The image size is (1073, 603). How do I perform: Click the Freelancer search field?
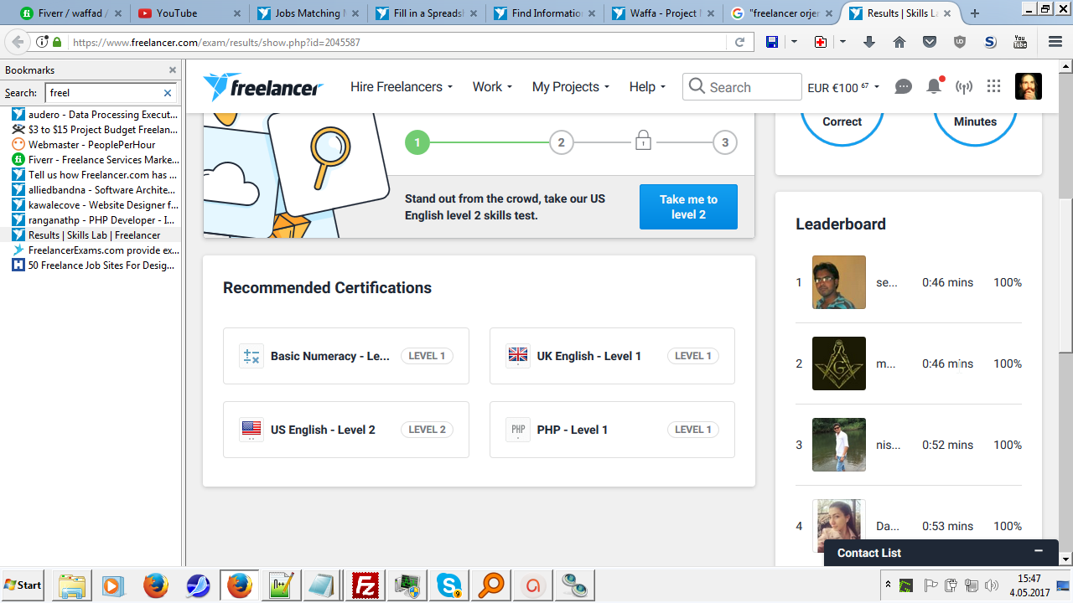pyautogui.click(x=743, y=87)
